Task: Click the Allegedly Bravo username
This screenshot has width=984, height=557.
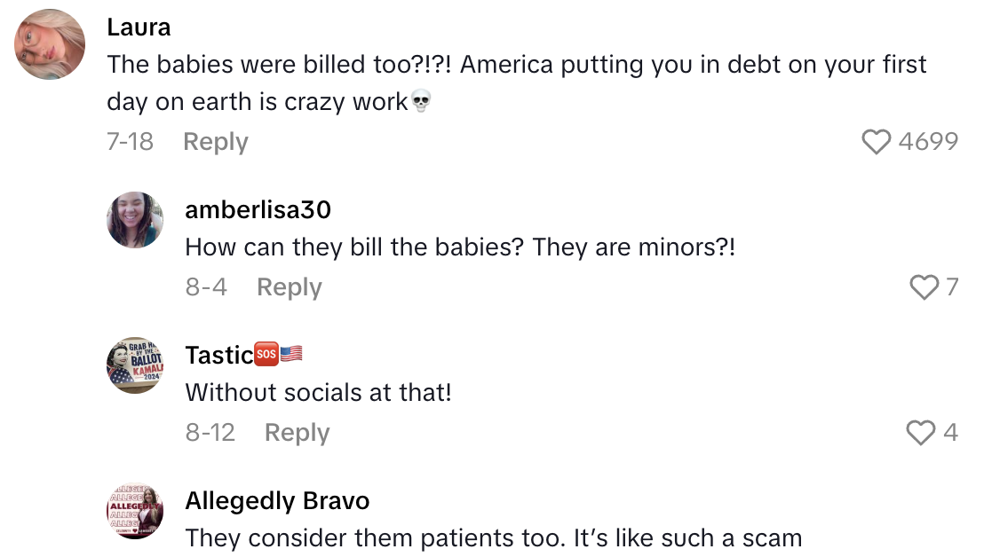Action: coord(277,500)
